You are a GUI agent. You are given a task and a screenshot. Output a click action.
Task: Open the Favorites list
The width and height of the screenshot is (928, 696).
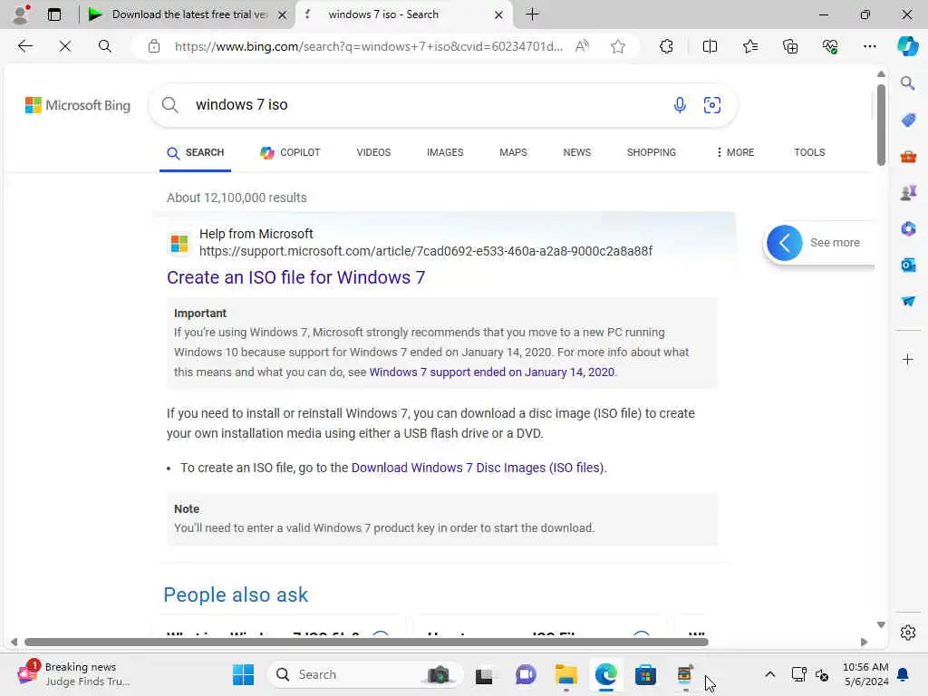coord(750,46)
